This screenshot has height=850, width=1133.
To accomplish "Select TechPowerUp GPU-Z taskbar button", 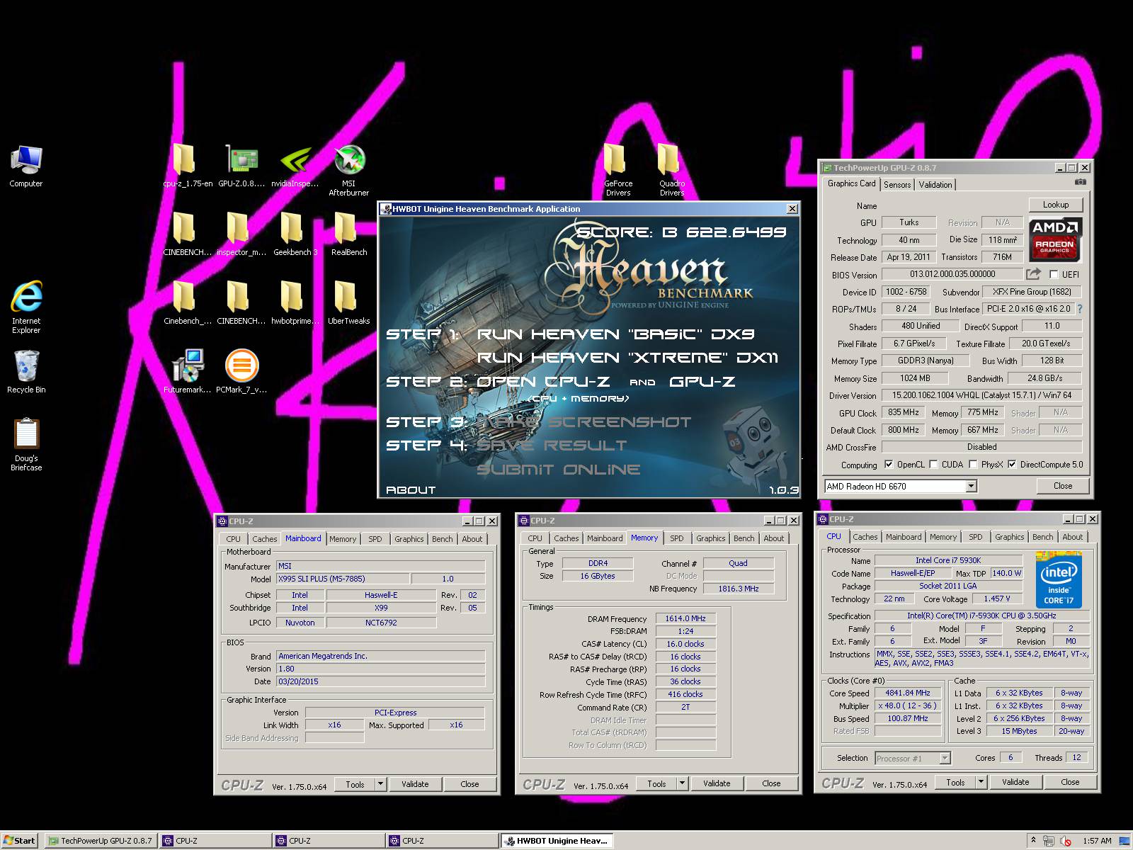I will [100, 841].
